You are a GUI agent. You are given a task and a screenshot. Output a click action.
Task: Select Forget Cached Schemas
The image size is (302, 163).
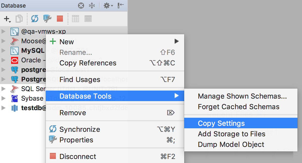pyautogui.click(x=241, y=107)
